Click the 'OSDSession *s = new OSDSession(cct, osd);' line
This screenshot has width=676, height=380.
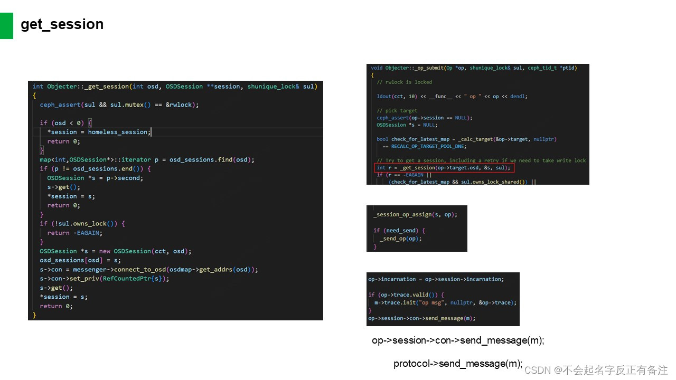pos(116,251)
